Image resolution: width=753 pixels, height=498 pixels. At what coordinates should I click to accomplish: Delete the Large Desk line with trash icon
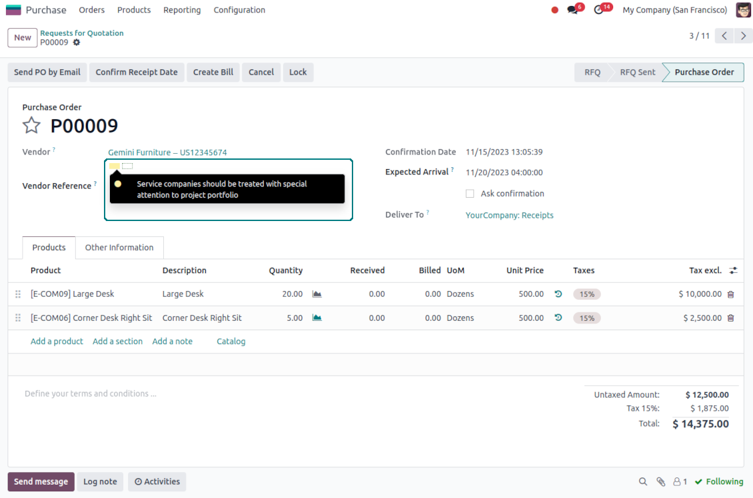tap(730, 294)
